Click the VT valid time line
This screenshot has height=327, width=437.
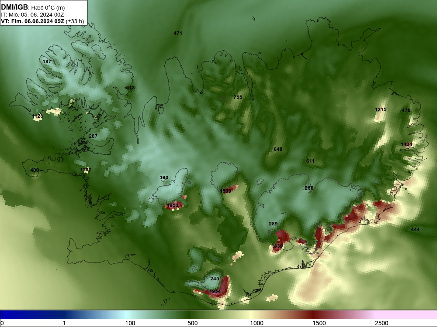click(42, 21)
